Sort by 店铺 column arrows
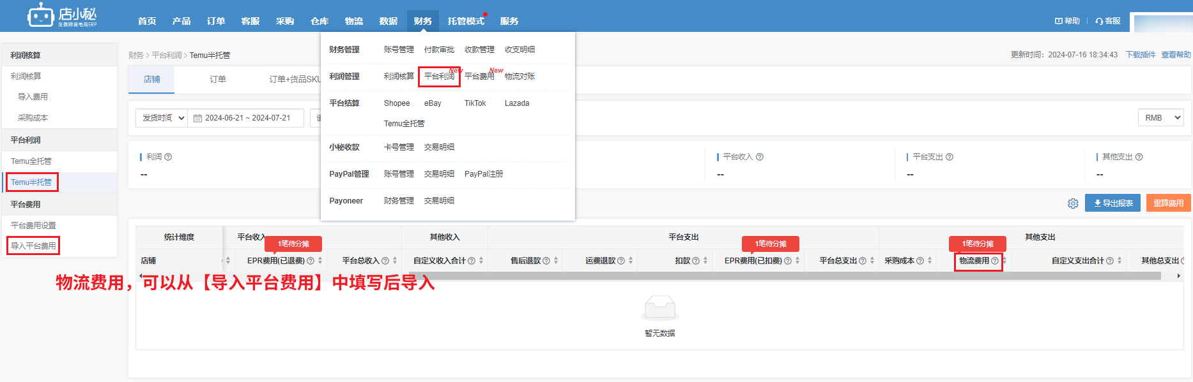Image resolution: width=1193 pixels, height=382 pixels. point(228,261)
